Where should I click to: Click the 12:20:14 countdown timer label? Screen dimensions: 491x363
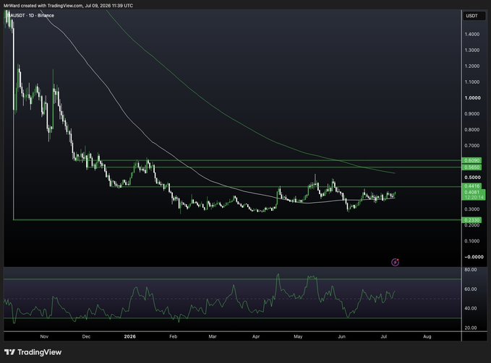click(474, 198)
